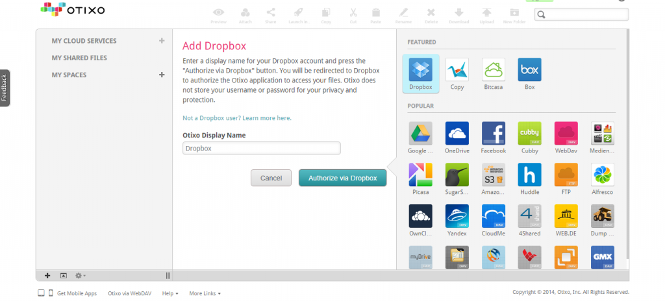The width and height of the screenshot is (665, 301).
Task: Click the Authorize via Dropbox button
Action: (342, 178)
